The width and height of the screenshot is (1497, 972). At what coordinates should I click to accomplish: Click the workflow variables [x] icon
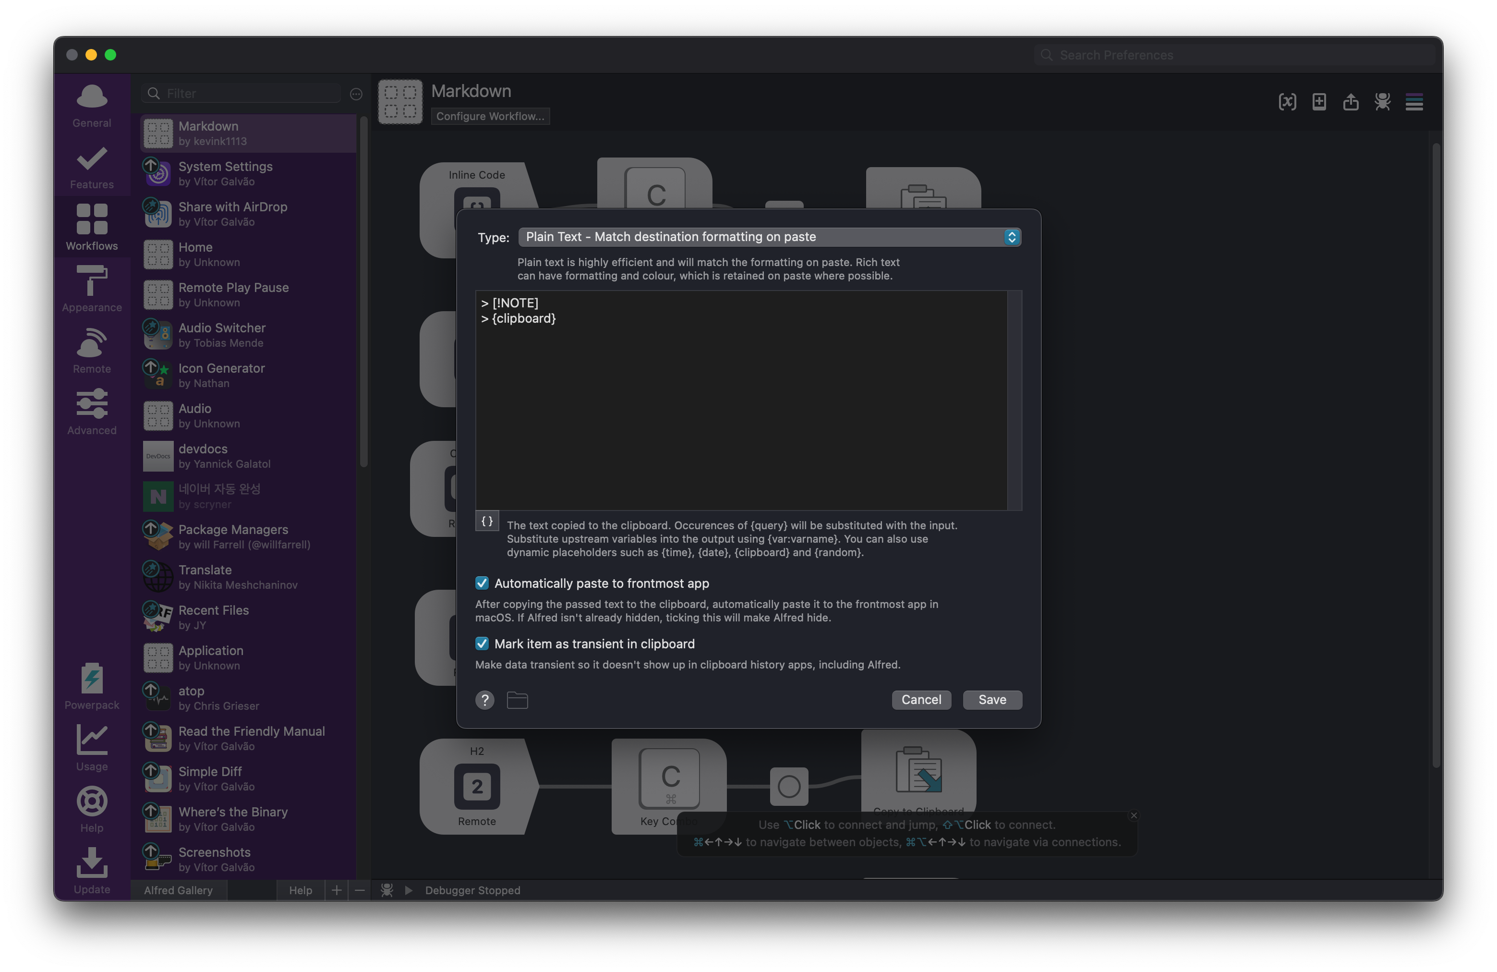(1287, 102)
